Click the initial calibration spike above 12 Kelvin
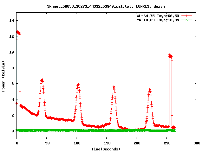The image size is (203, 152). pyautogui.click(x=18, y=33)
